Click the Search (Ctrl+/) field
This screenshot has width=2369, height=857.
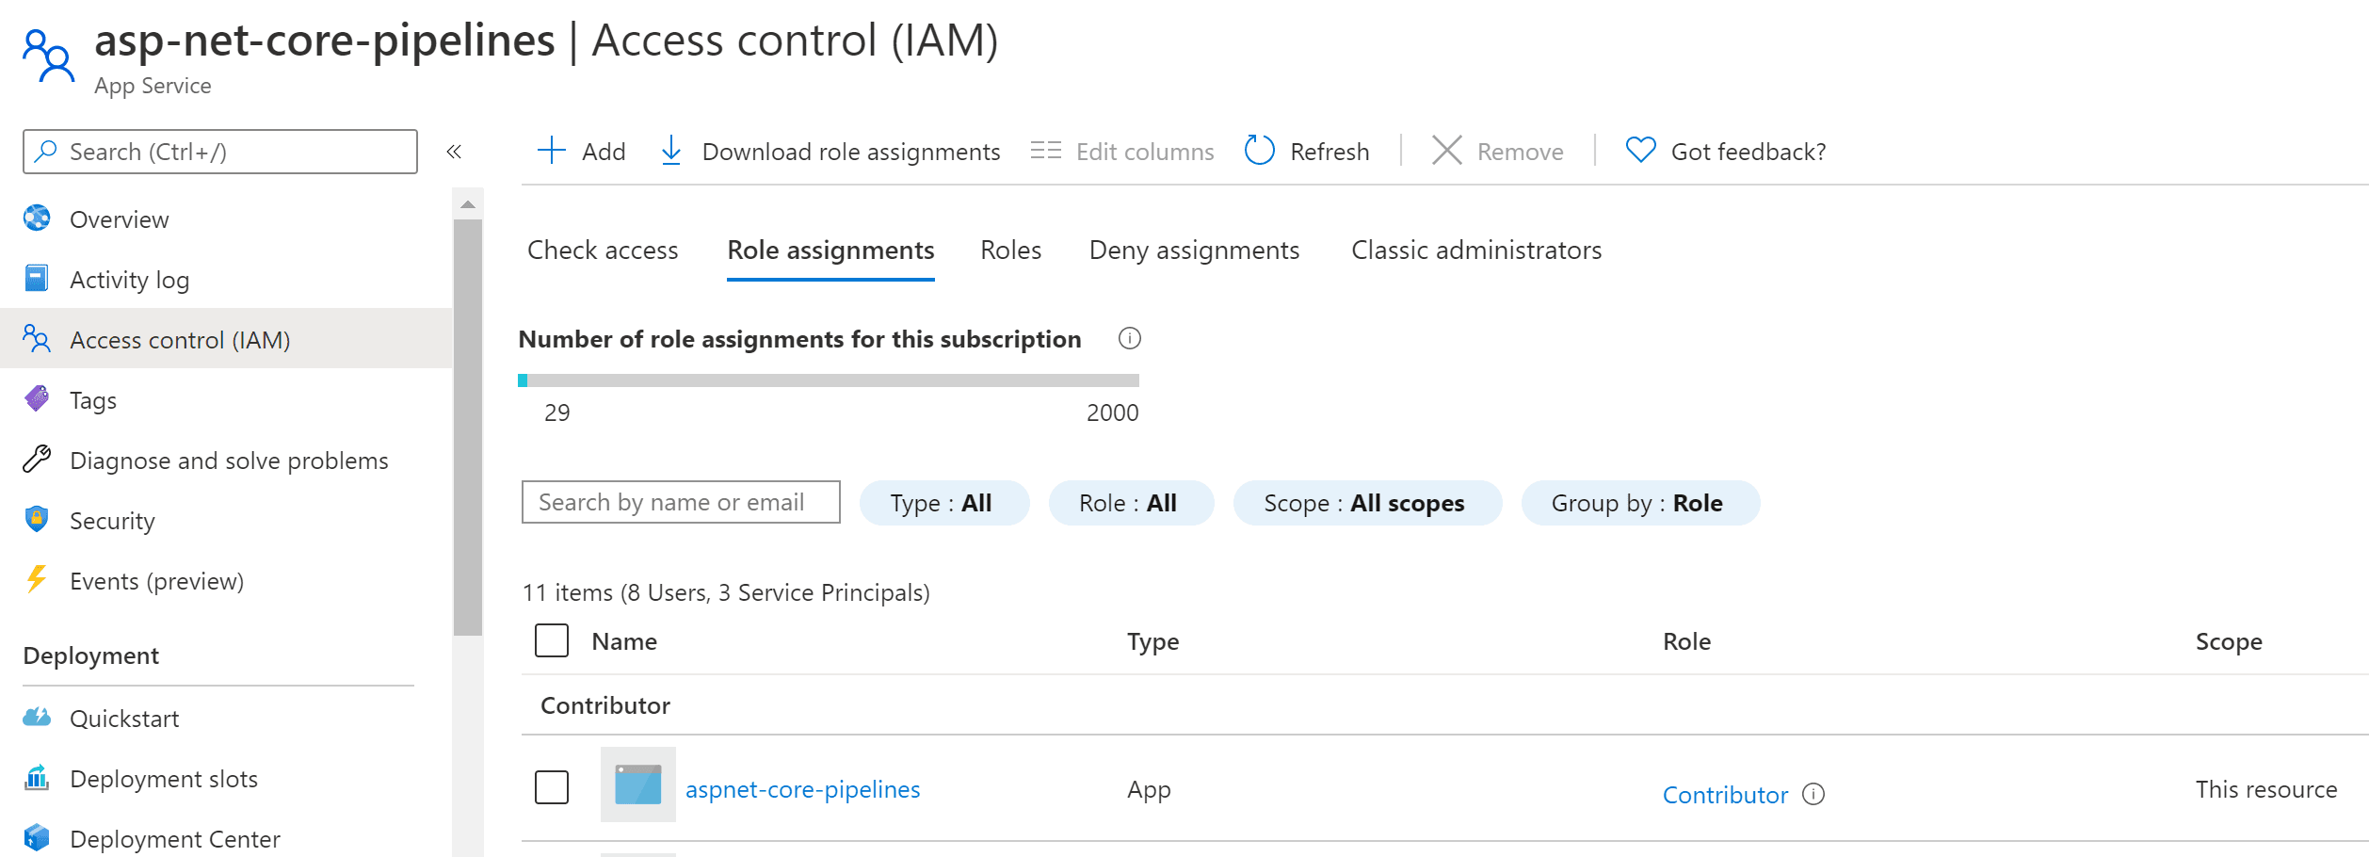220,152
